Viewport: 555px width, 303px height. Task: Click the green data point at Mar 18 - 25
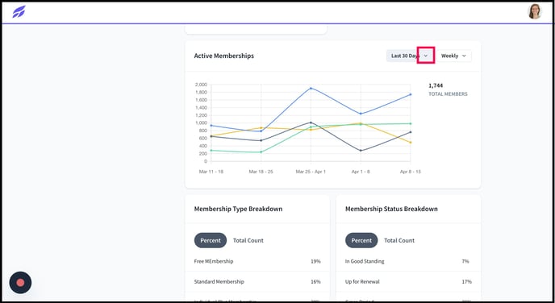261,152
